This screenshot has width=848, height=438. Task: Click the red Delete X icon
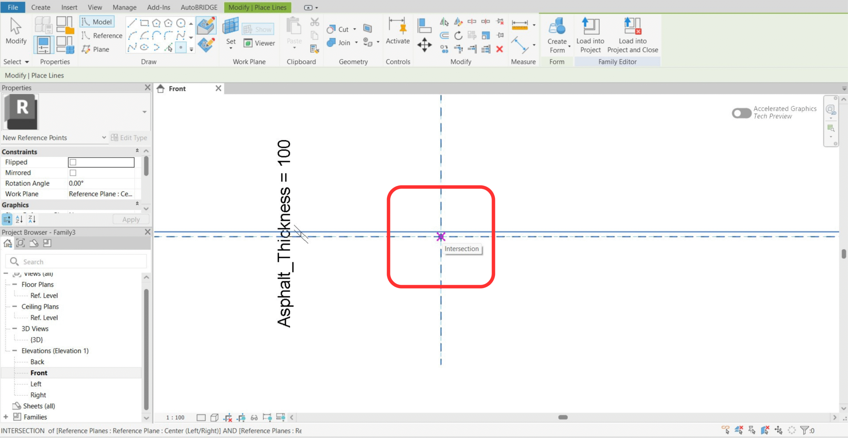(500, 49)
